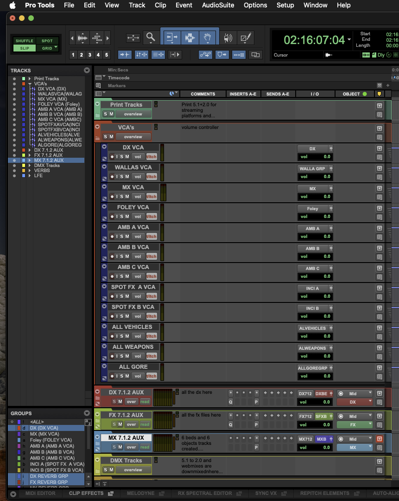Click WALLA GRP group assignment button
The width and height of the screenshot is (399, 501).
click(x=312, y=169)
